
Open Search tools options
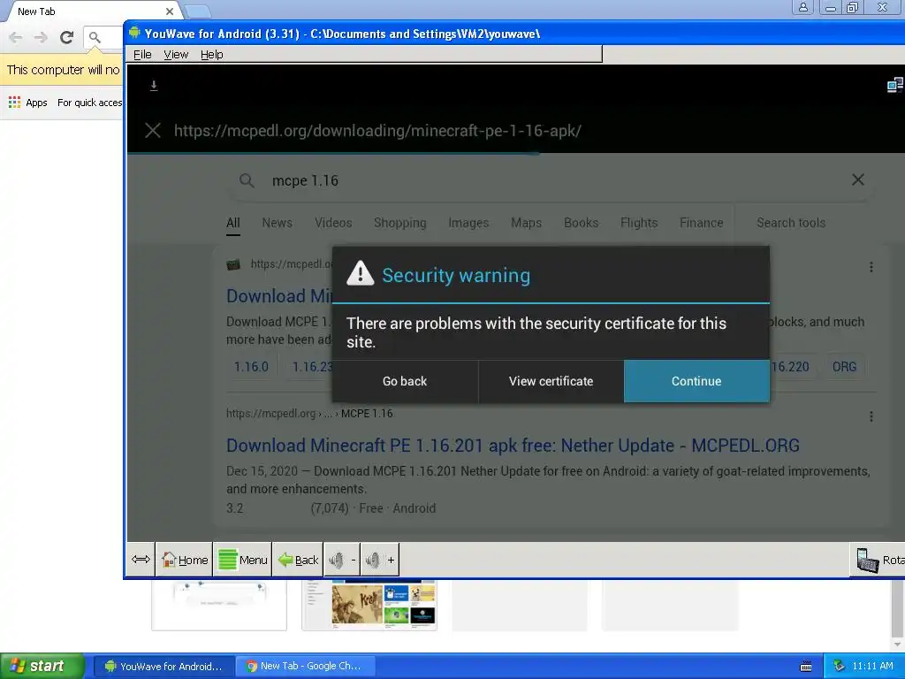pyautogui.click(x=791, y=223)
